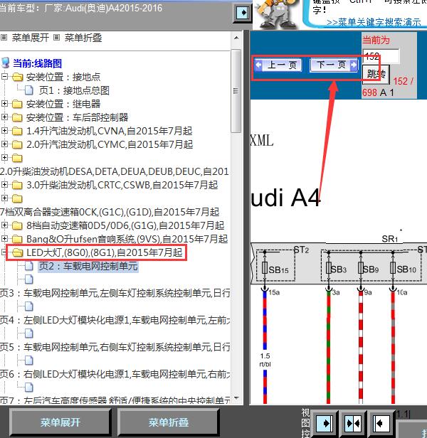Screen dimensions: 427x438
Task: Go to next page with 下一页
Action: 334,65
